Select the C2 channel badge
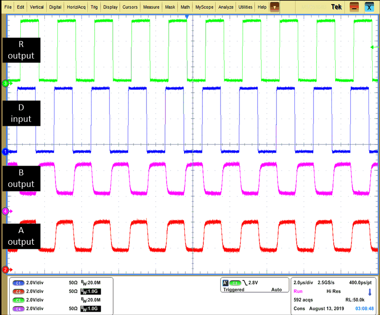Screen dimensions: 380x315 (18, 291)
